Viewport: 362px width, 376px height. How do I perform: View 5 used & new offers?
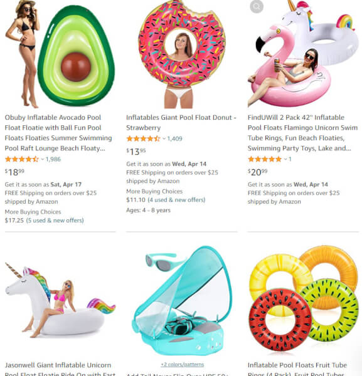click(x=55, y=221)
